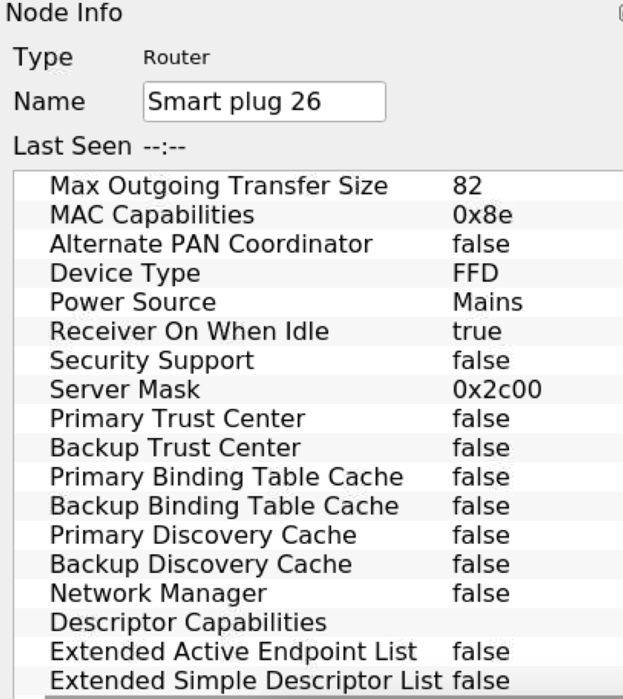The height and width of the screenshot is (699, 623).
Task: Select the Max Outgoing Transfer Size row
Action: pos(220,187)
